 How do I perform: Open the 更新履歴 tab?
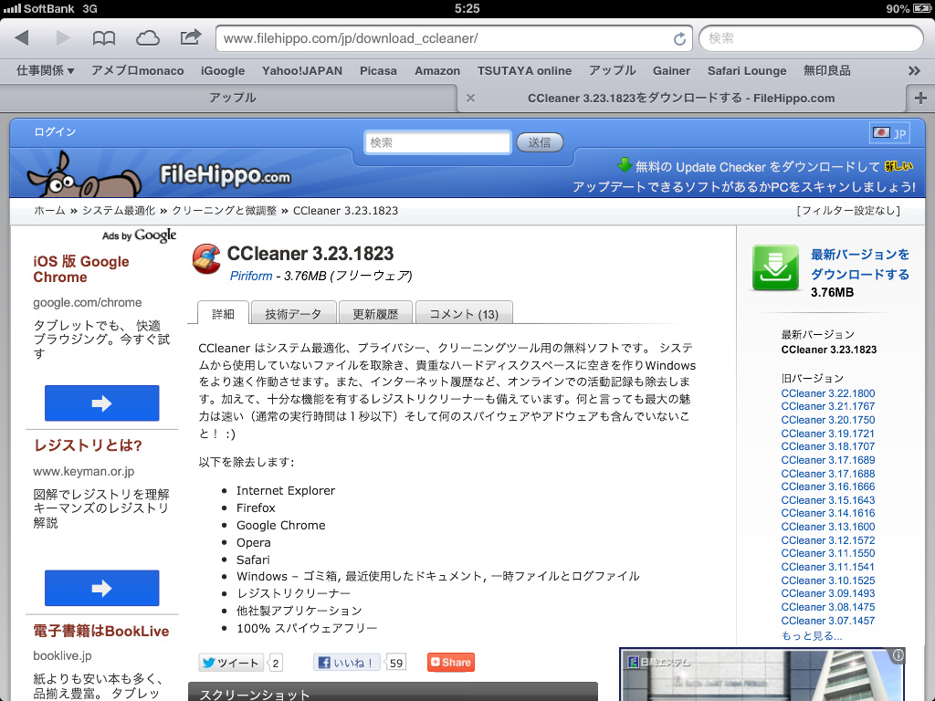[x=375, y=314]
